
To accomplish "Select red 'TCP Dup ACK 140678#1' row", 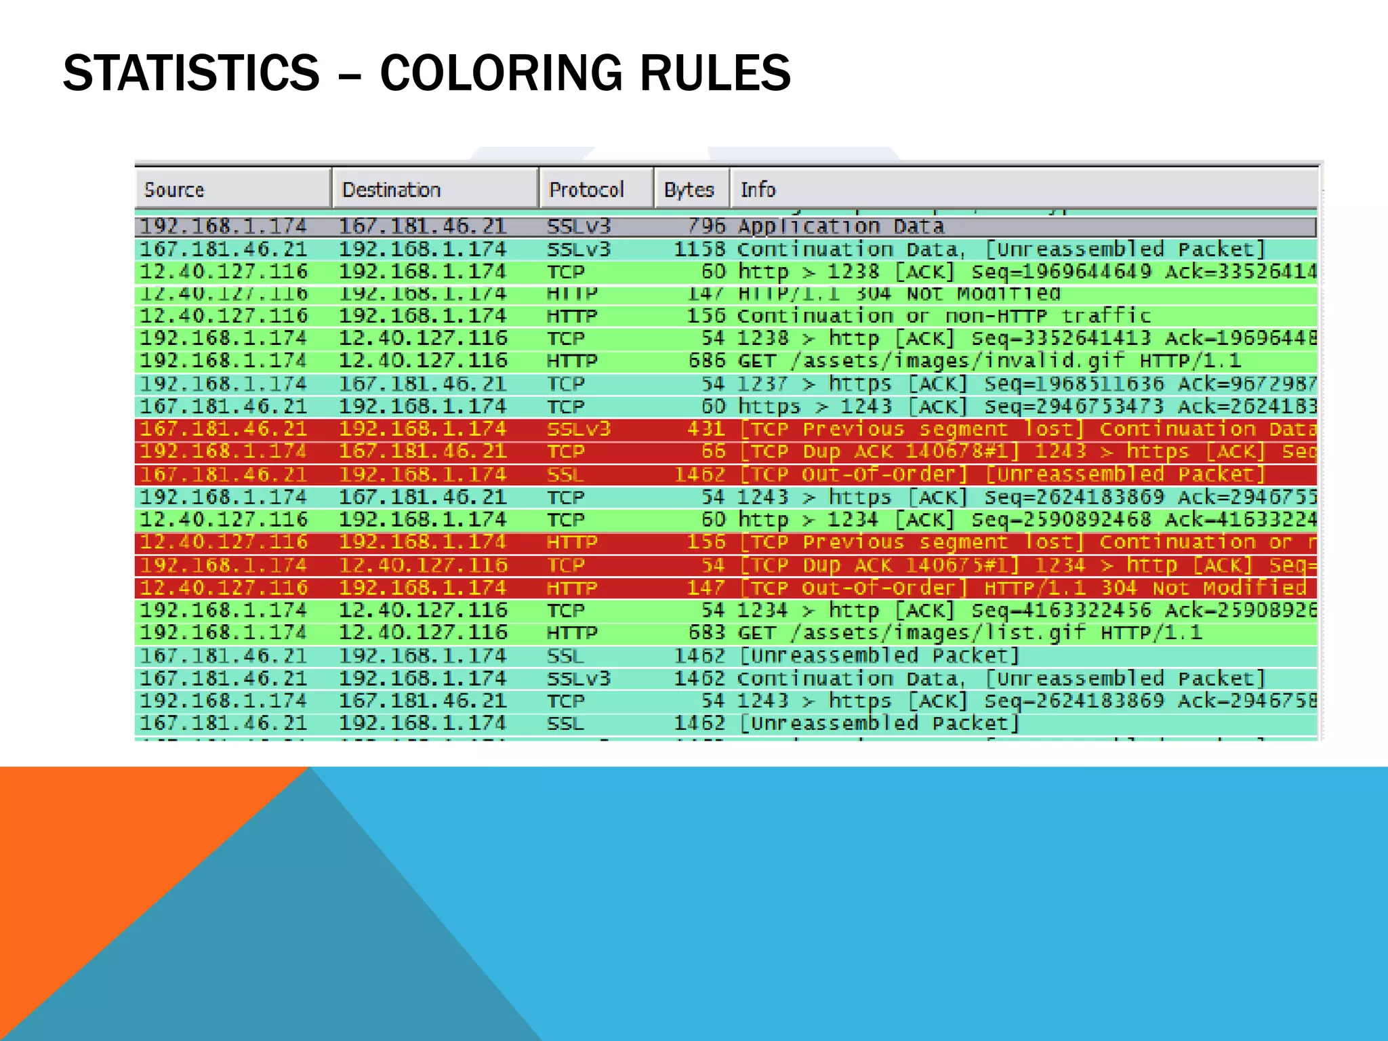I will tap(726, 452).
